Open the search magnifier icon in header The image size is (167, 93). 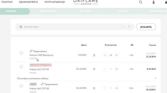[141, 2]
